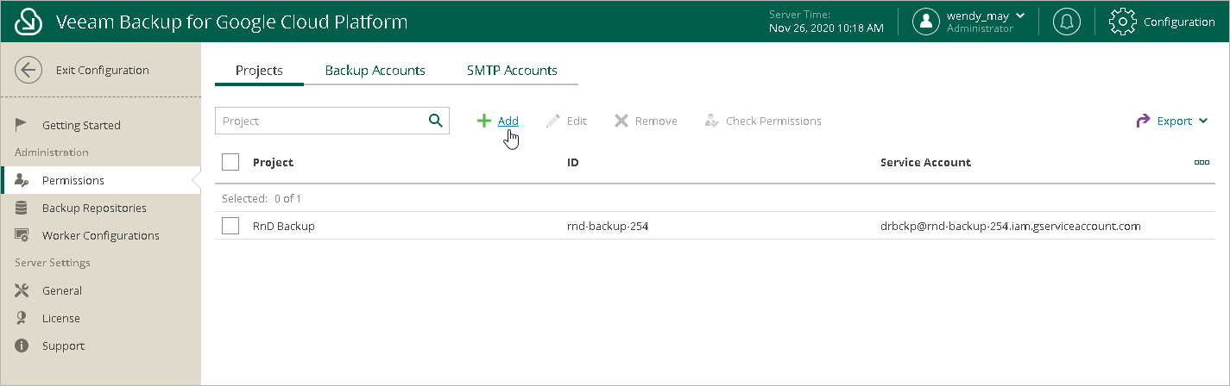Click the Exit Configuration back arrow

coord(28,71)
